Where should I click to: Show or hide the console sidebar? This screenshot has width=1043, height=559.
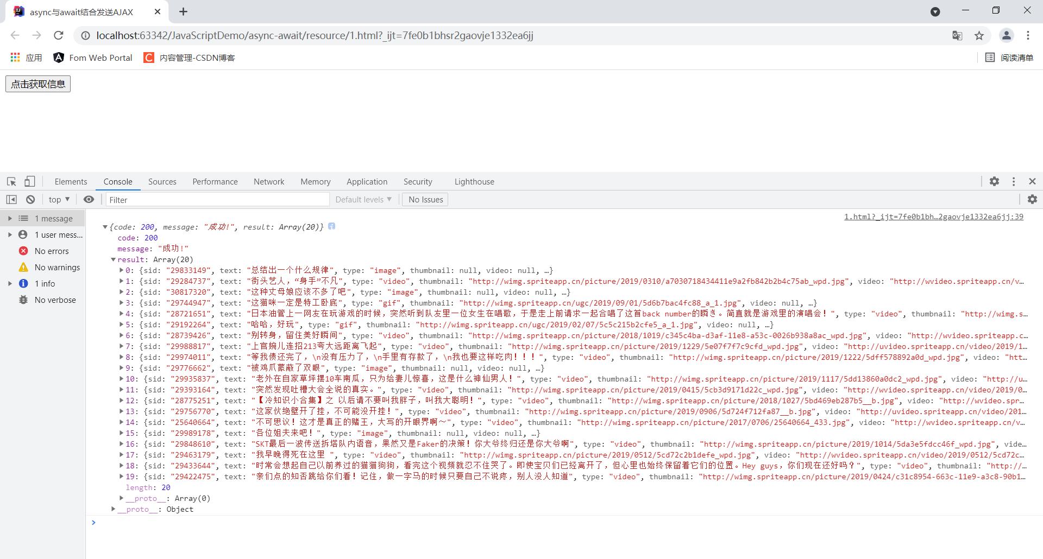(x=11, y=200)
